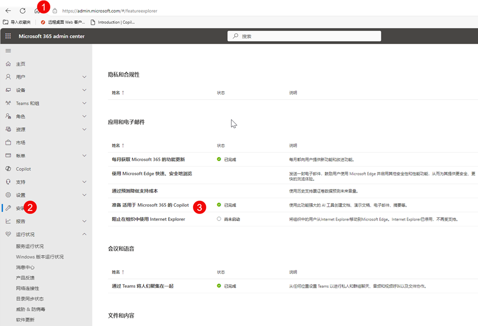Open 阻止在组织中使用 Internet Explorer feature
The width and height of the screenshot is (478, 326).
(148, 219)
